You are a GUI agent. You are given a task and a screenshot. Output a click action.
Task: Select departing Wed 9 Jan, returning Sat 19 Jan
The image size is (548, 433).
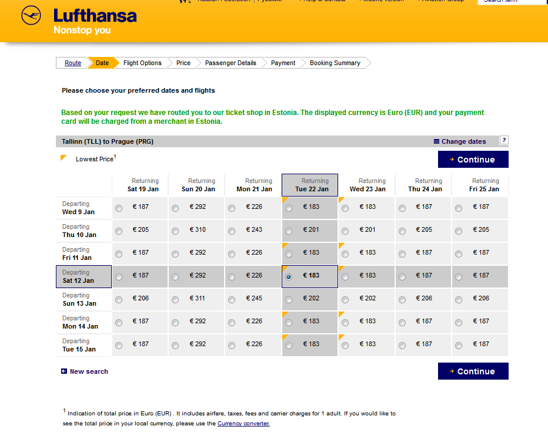point(119,208)
